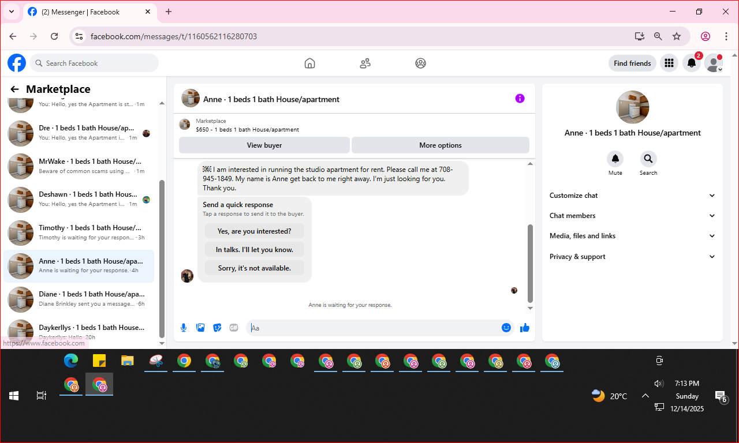Choose a GIF icon

(234, 328)
